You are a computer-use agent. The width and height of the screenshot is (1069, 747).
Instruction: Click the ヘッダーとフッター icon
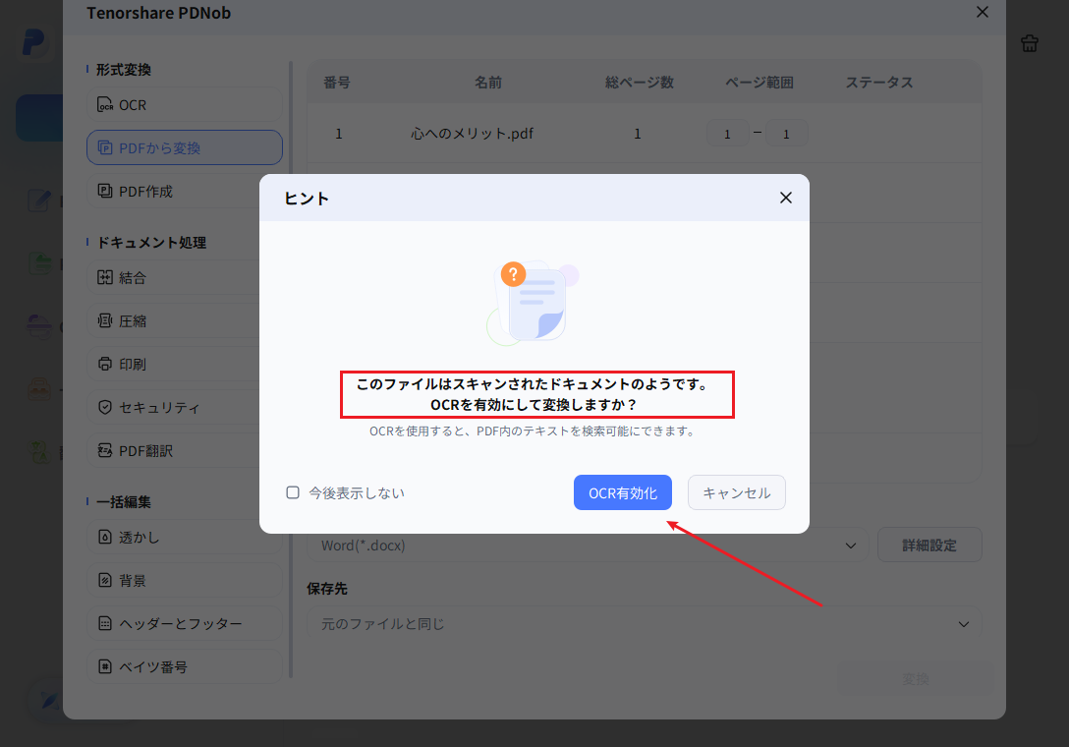[105, 623]
